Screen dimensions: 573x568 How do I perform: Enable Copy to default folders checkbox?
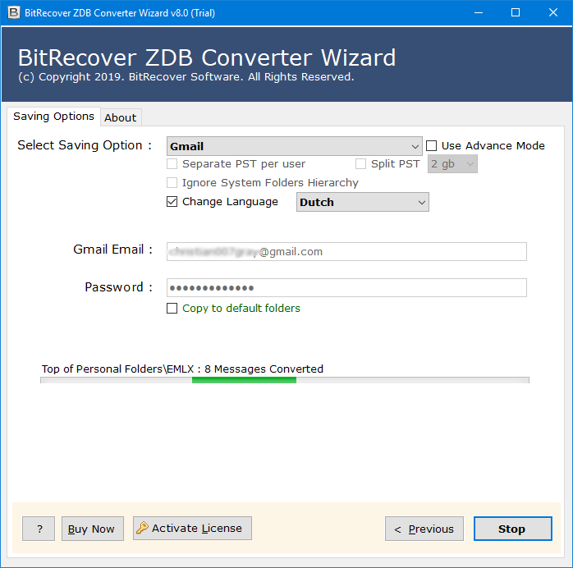click(172, 309)
